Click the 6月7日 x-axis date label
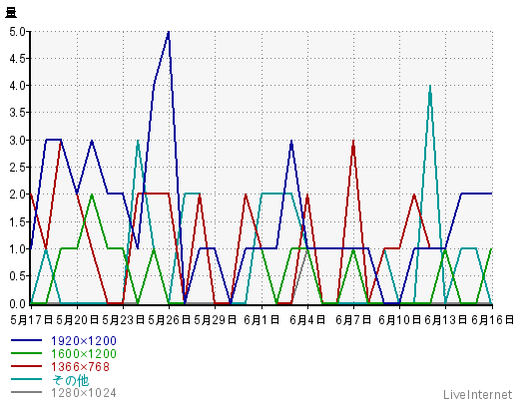 [353, 320]
